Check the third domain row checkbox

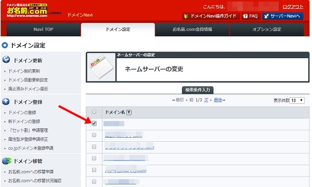(94, 146)
